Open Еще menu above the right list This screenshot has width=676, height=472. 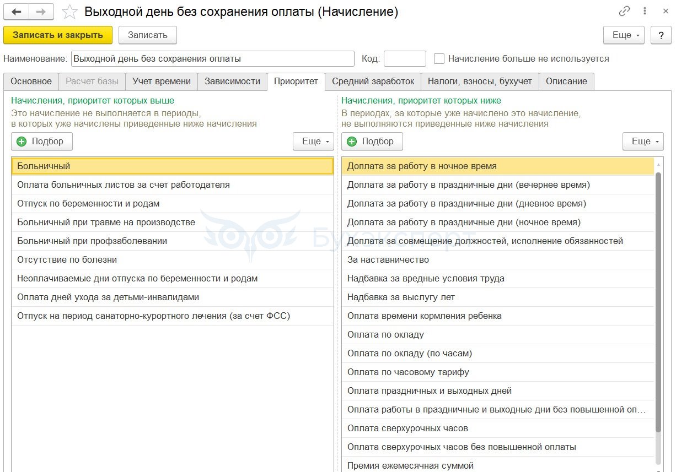(x=643, y=142)
